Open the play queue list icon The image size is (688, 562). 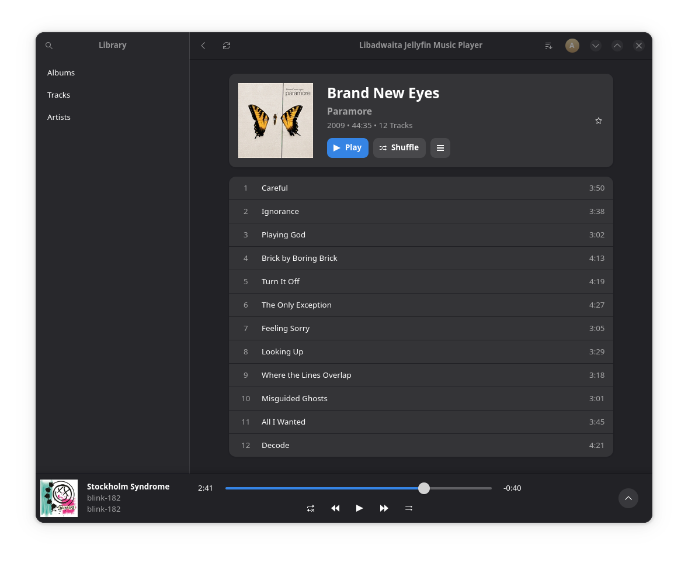pyautogui.click(x=548, y=46)
